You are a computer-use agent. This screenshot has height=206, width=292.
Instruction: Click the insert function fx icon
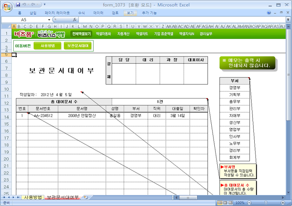[75, 20]
